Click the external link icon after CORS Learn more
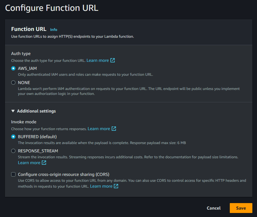 (116, 186)
